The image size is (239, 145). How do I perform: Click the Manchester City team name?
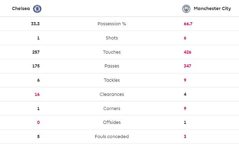212,9
